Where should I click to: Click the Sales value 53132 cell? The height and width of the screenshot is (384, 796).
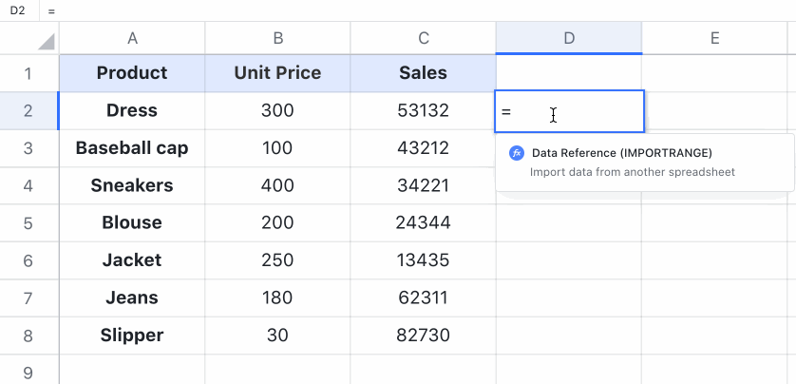(x=423, y=111)
